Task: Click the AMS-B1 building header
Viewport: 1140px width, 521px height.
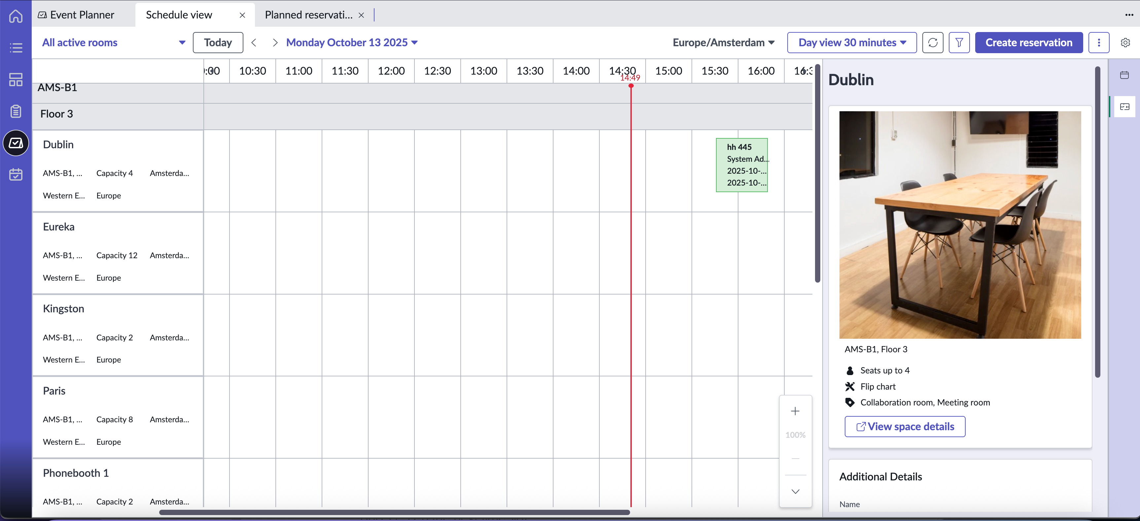Action: 57,87
